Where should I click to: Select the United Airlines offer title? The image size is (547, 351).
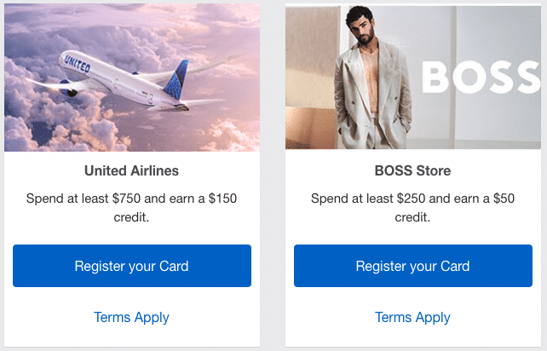coord(131,170)
